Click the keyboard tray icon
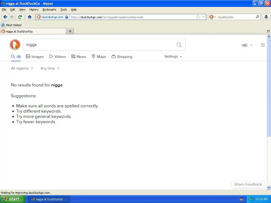The width and height of the screenshot is (271, 203). tap(241, 199)
